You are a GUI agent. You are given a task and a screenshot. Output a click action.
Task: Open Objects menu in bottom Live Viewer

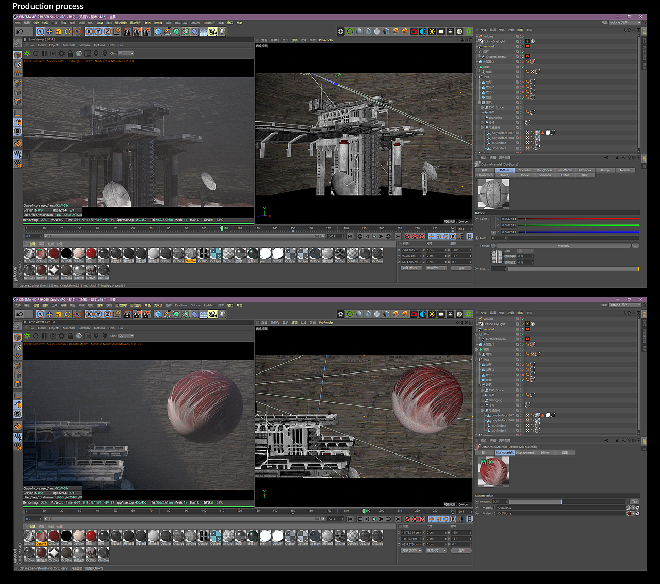(x=54, y=328)
